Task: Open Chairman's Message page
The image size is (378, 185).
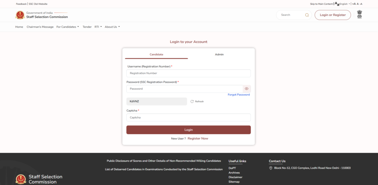Action: coord(40,27)
